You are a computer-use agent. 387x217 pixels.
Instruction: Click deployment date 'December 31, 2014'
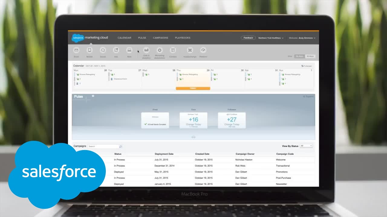[164, 166]
